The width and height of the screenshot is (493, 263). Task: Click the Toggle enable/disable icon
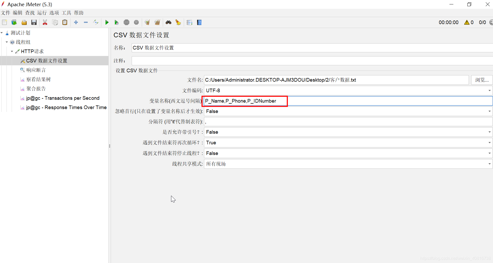96,23
